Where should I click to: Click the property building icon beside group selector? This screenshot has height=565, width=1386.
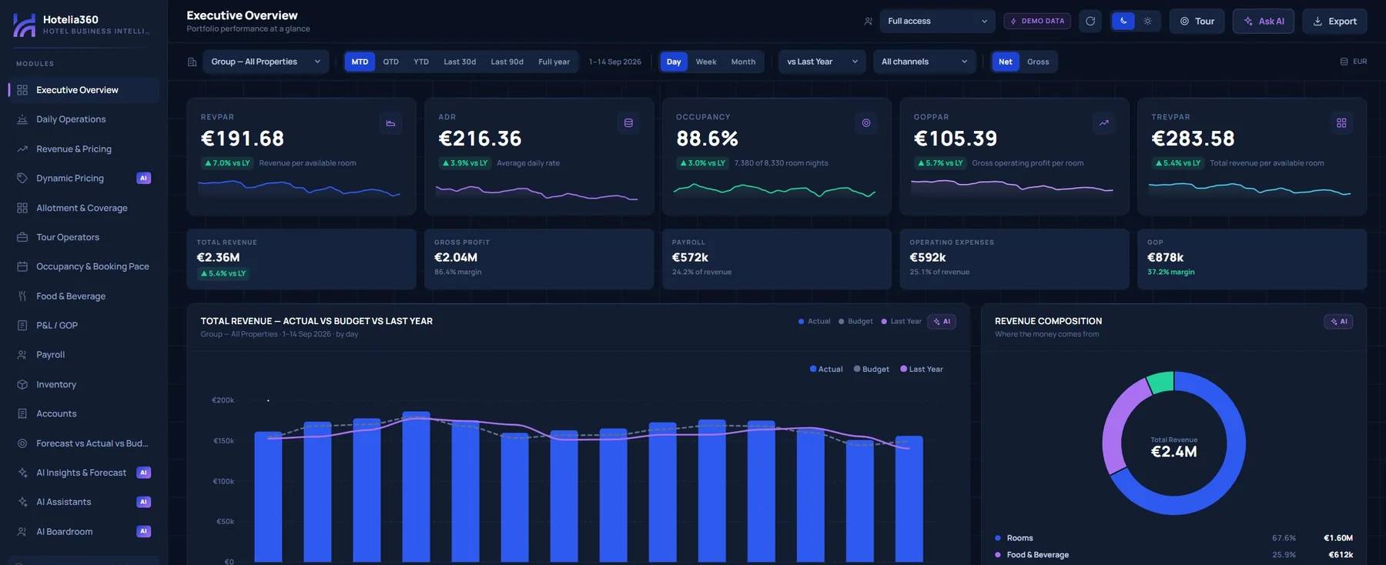click(x=192, y=62)
